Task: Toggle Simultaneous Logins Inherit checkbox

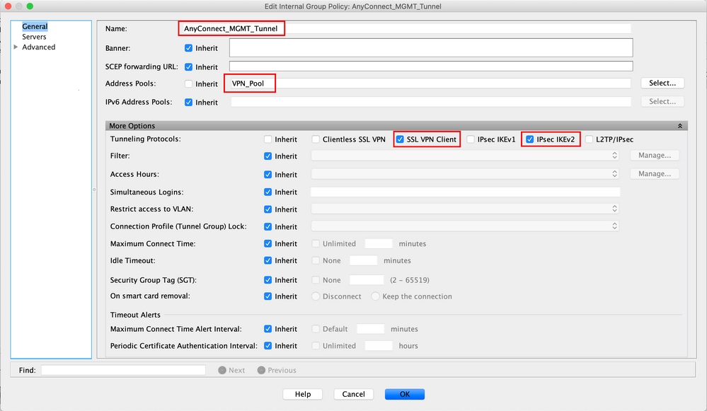Action: [x=268, y=192]
